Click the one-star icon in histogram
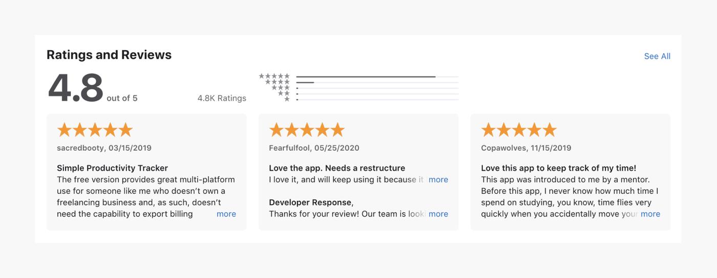 click(287, 99)
